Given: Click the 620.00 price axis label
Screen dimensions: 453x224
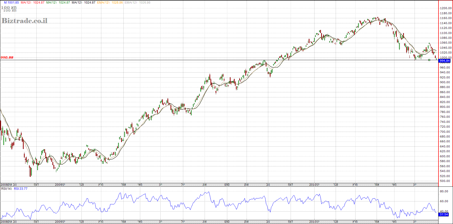Looking at the screenshot, I should point(445,151).
